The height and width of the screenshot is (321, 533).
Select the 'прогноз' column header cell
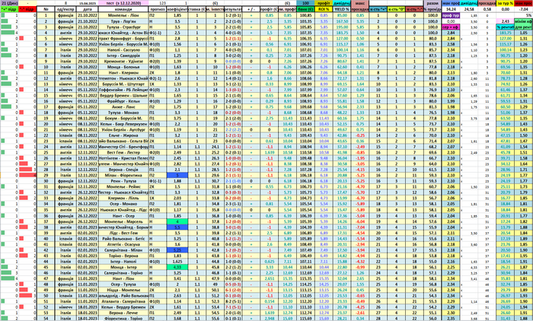(x=158, y=10)
